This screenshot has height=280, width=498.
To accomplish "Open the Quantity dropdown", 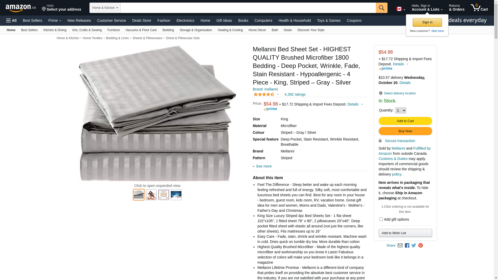I will pos(400,110).
